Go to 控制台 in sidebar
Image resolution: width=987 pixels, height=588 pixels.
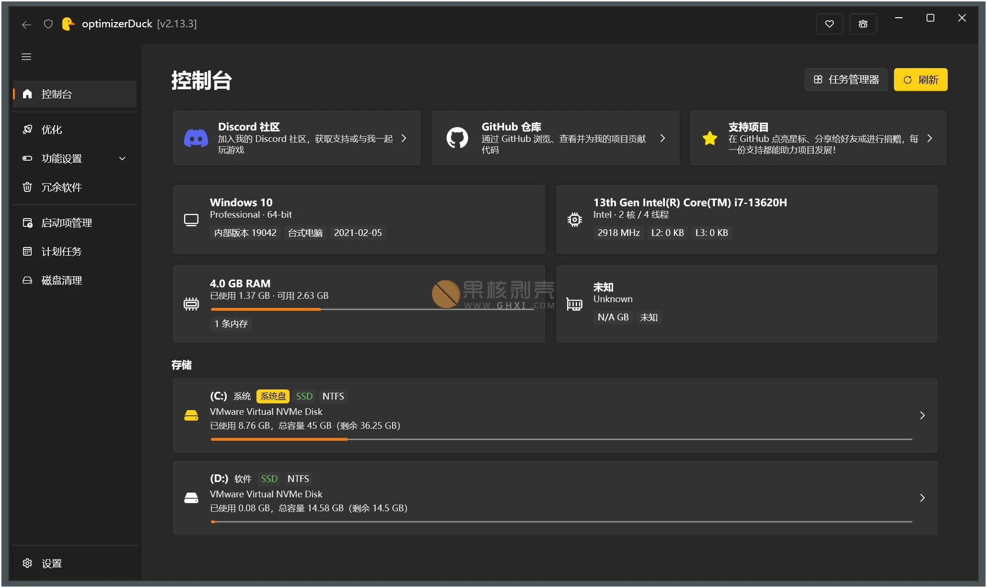75,94
